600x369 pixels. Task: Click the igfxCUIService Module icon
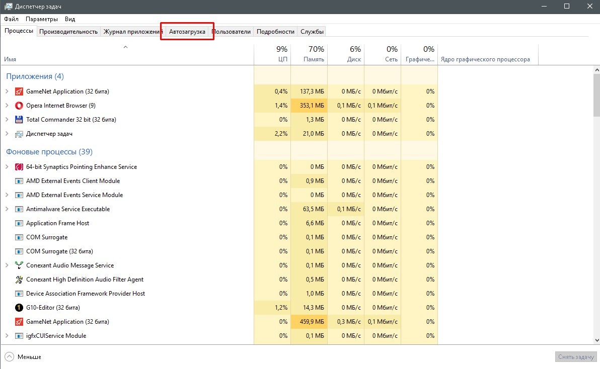coord(19,336)
